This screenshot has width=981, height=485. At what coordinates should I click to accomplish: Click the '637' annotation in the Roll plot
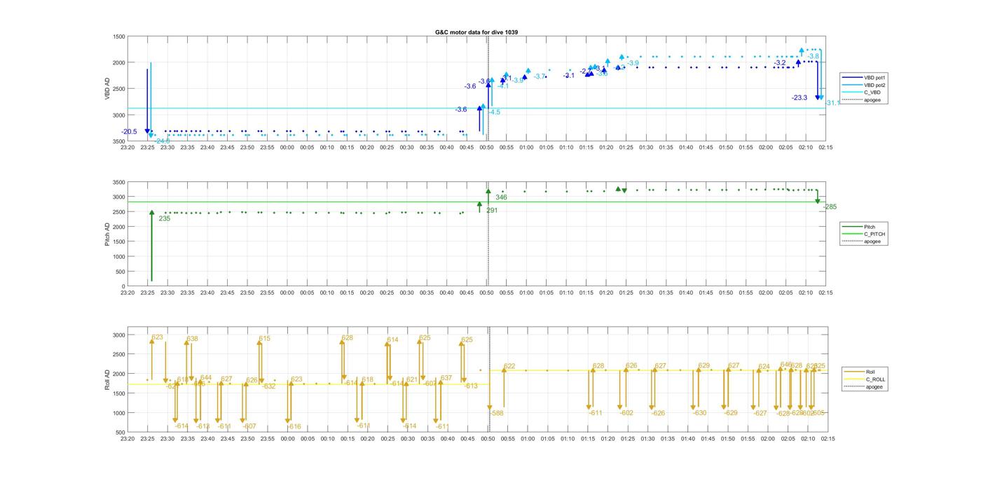(x=446, y=378)
